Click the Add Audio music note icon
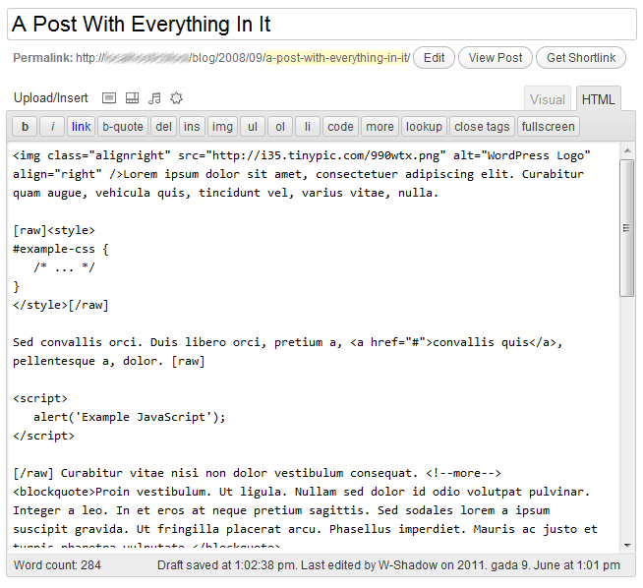Viewport: 643px width, 588px height. tap(154, 98)
